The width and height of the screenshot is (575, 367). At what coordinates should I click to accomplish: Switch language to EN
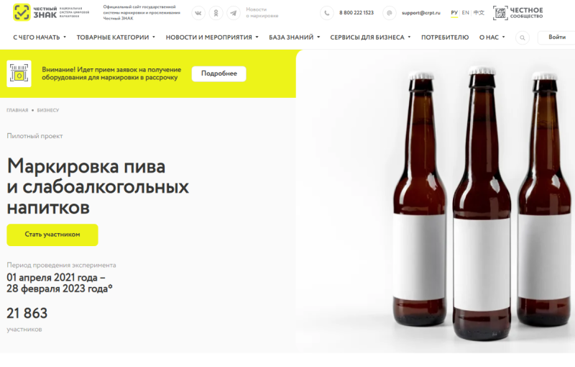coord(466,13)
